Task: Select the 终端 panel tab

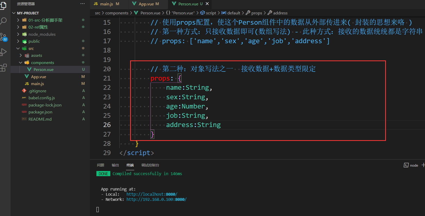Action: click(130, 165)
